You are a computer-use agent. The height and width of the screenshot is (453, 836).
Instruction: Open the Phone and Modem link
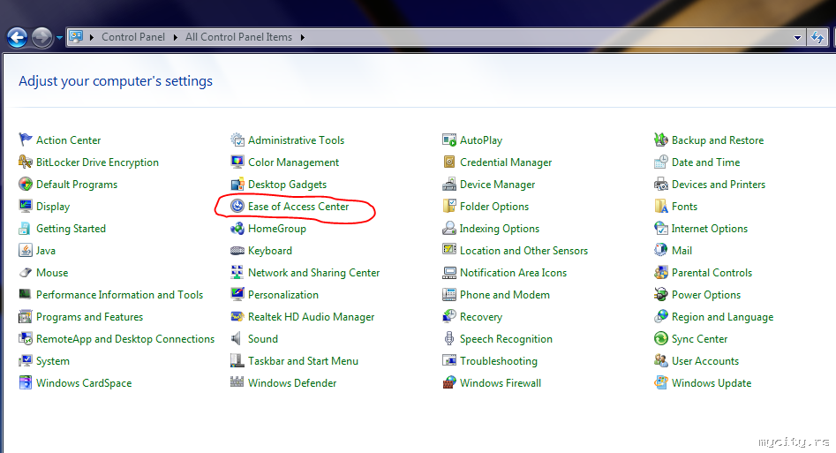pyautogui.click(x=504, y=295)
